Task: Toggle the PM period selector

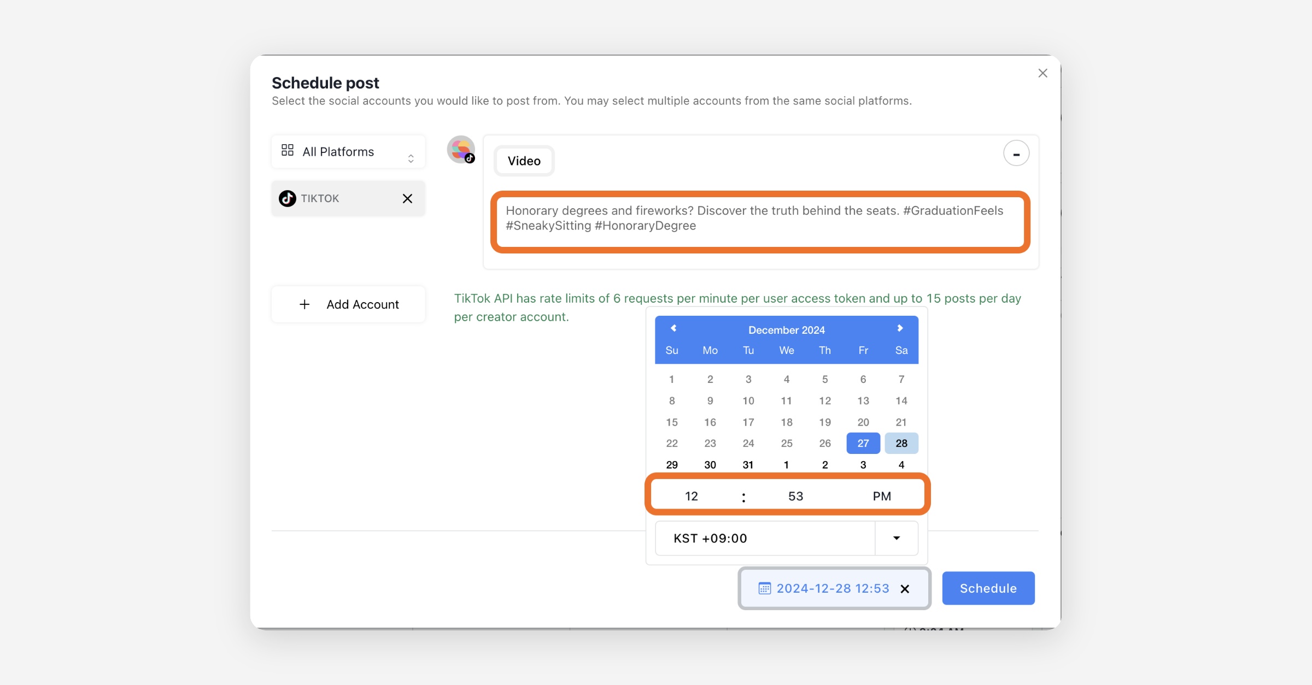Action: [881, 496]
